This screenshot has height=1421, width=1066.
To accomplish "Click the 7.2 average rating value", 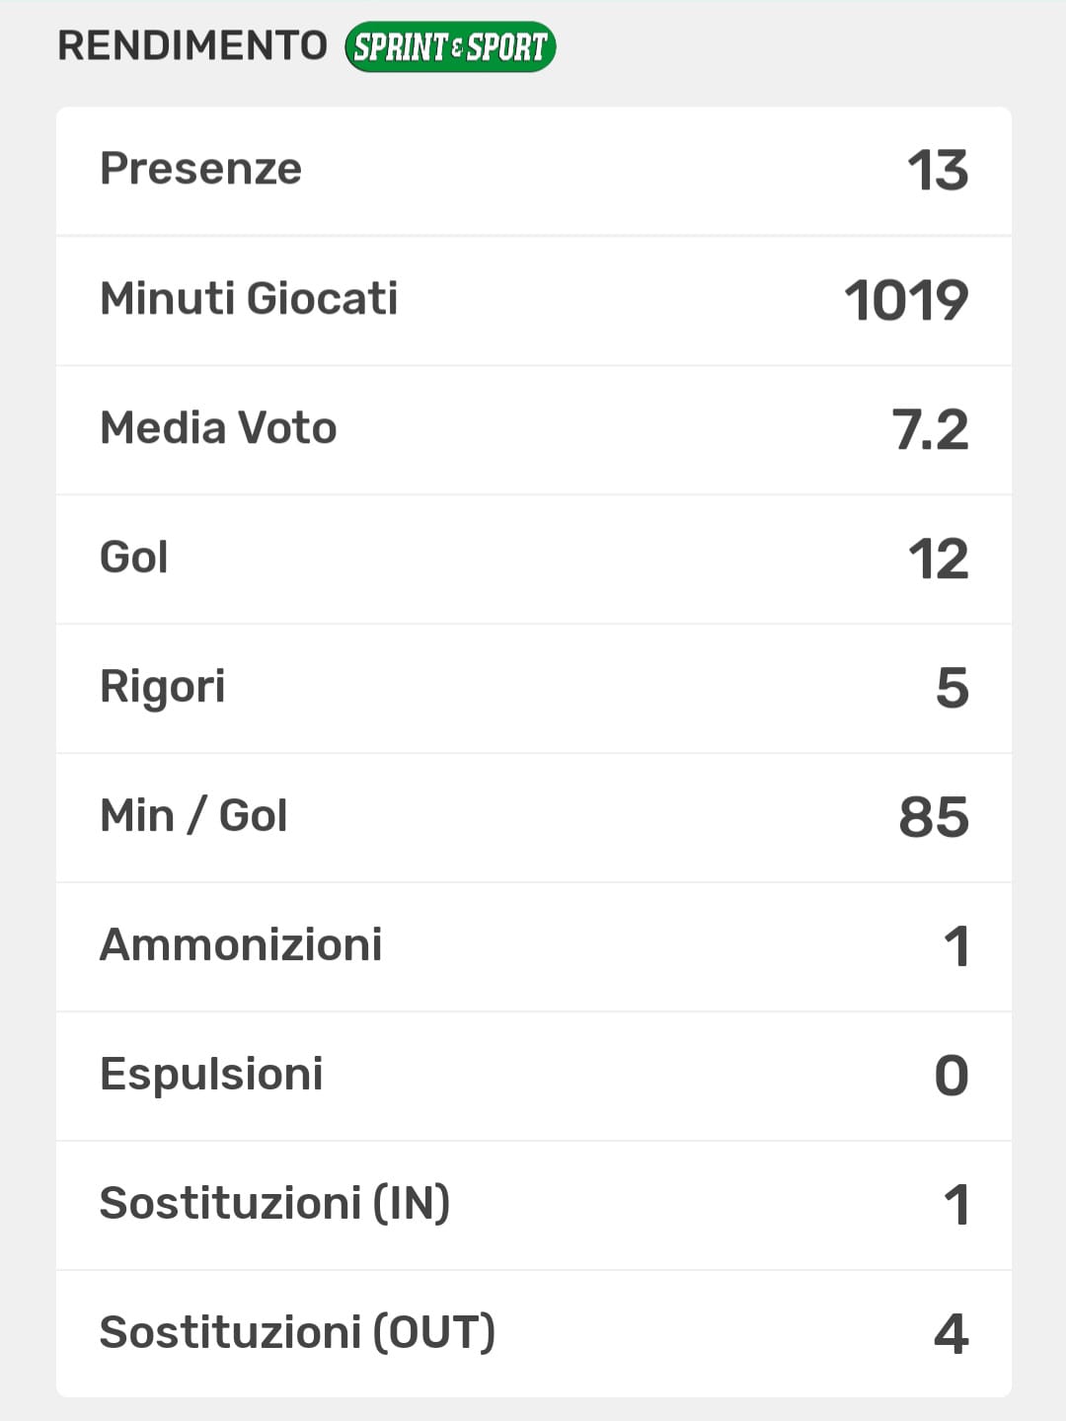I will point(930,429).
